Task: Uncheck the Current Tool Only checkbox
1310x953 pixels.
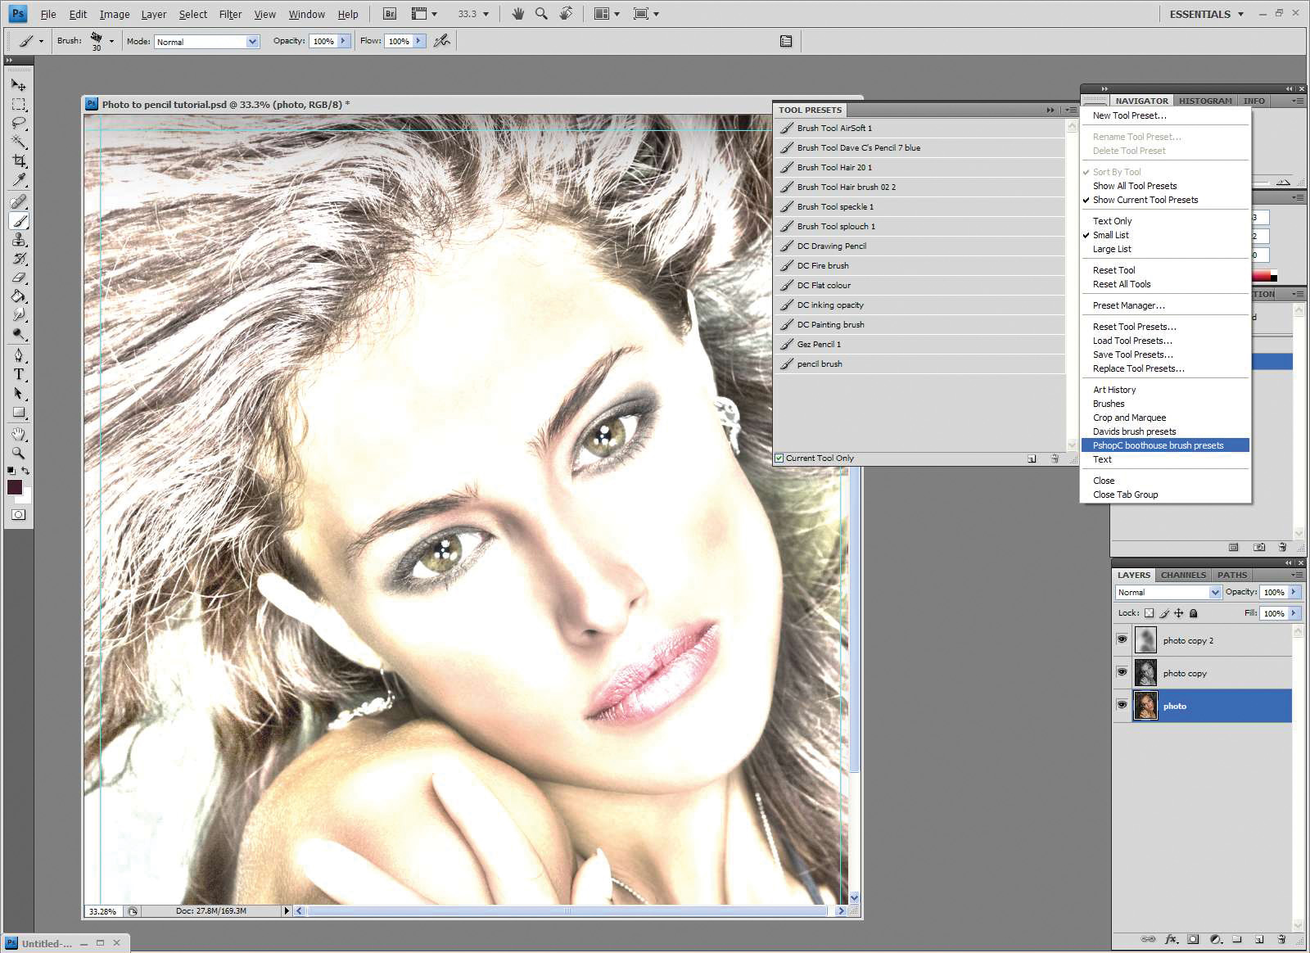Action: 779,458
